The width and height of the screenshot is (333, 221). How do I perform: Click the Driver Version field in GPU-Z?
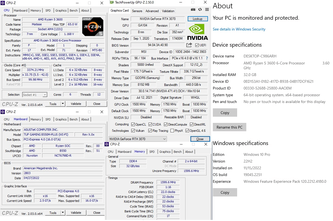click(169, 91)
